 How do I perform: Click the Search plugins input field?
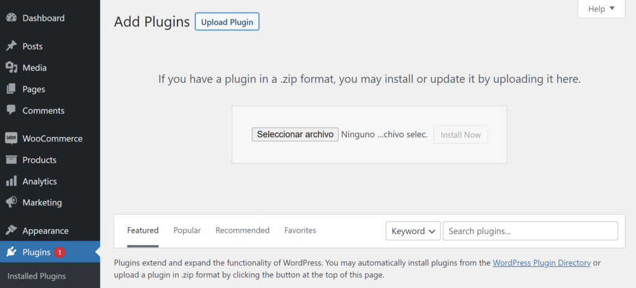530,231
